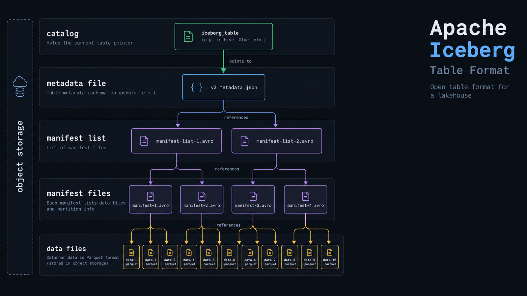Select the document icon above manifest-1.avro

(151, 196)
